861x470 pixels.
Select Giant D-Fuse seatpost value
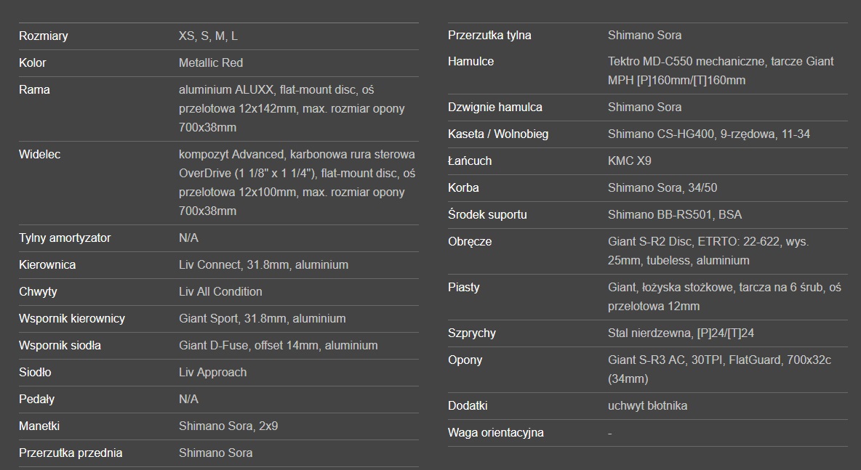[x=279, y=346]
